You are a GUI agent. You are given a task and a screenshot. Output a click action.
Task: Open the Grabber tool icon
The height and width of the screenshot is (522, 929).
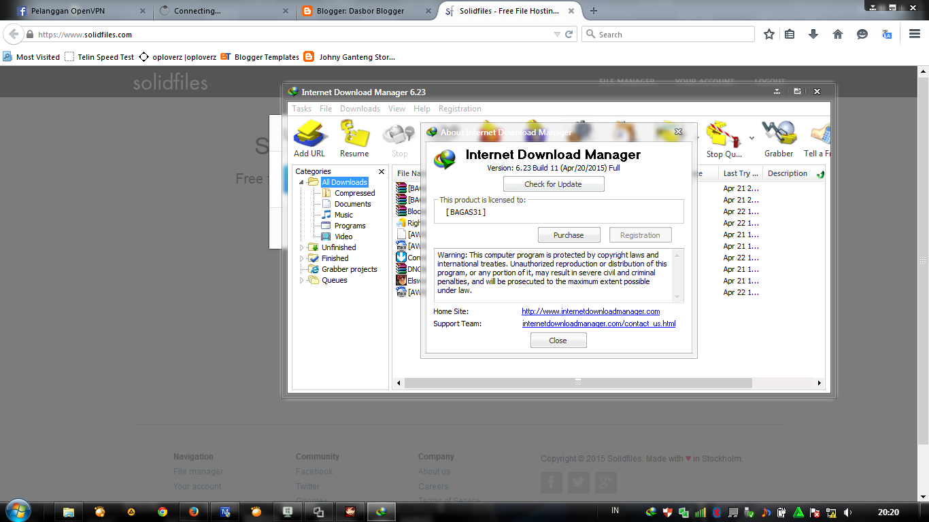[x=779, y=140]
